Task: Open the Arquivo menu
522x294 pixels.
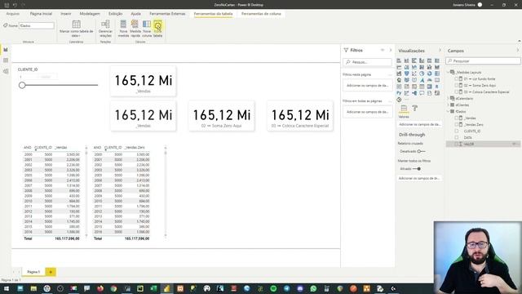Action: tap(13, 14)
